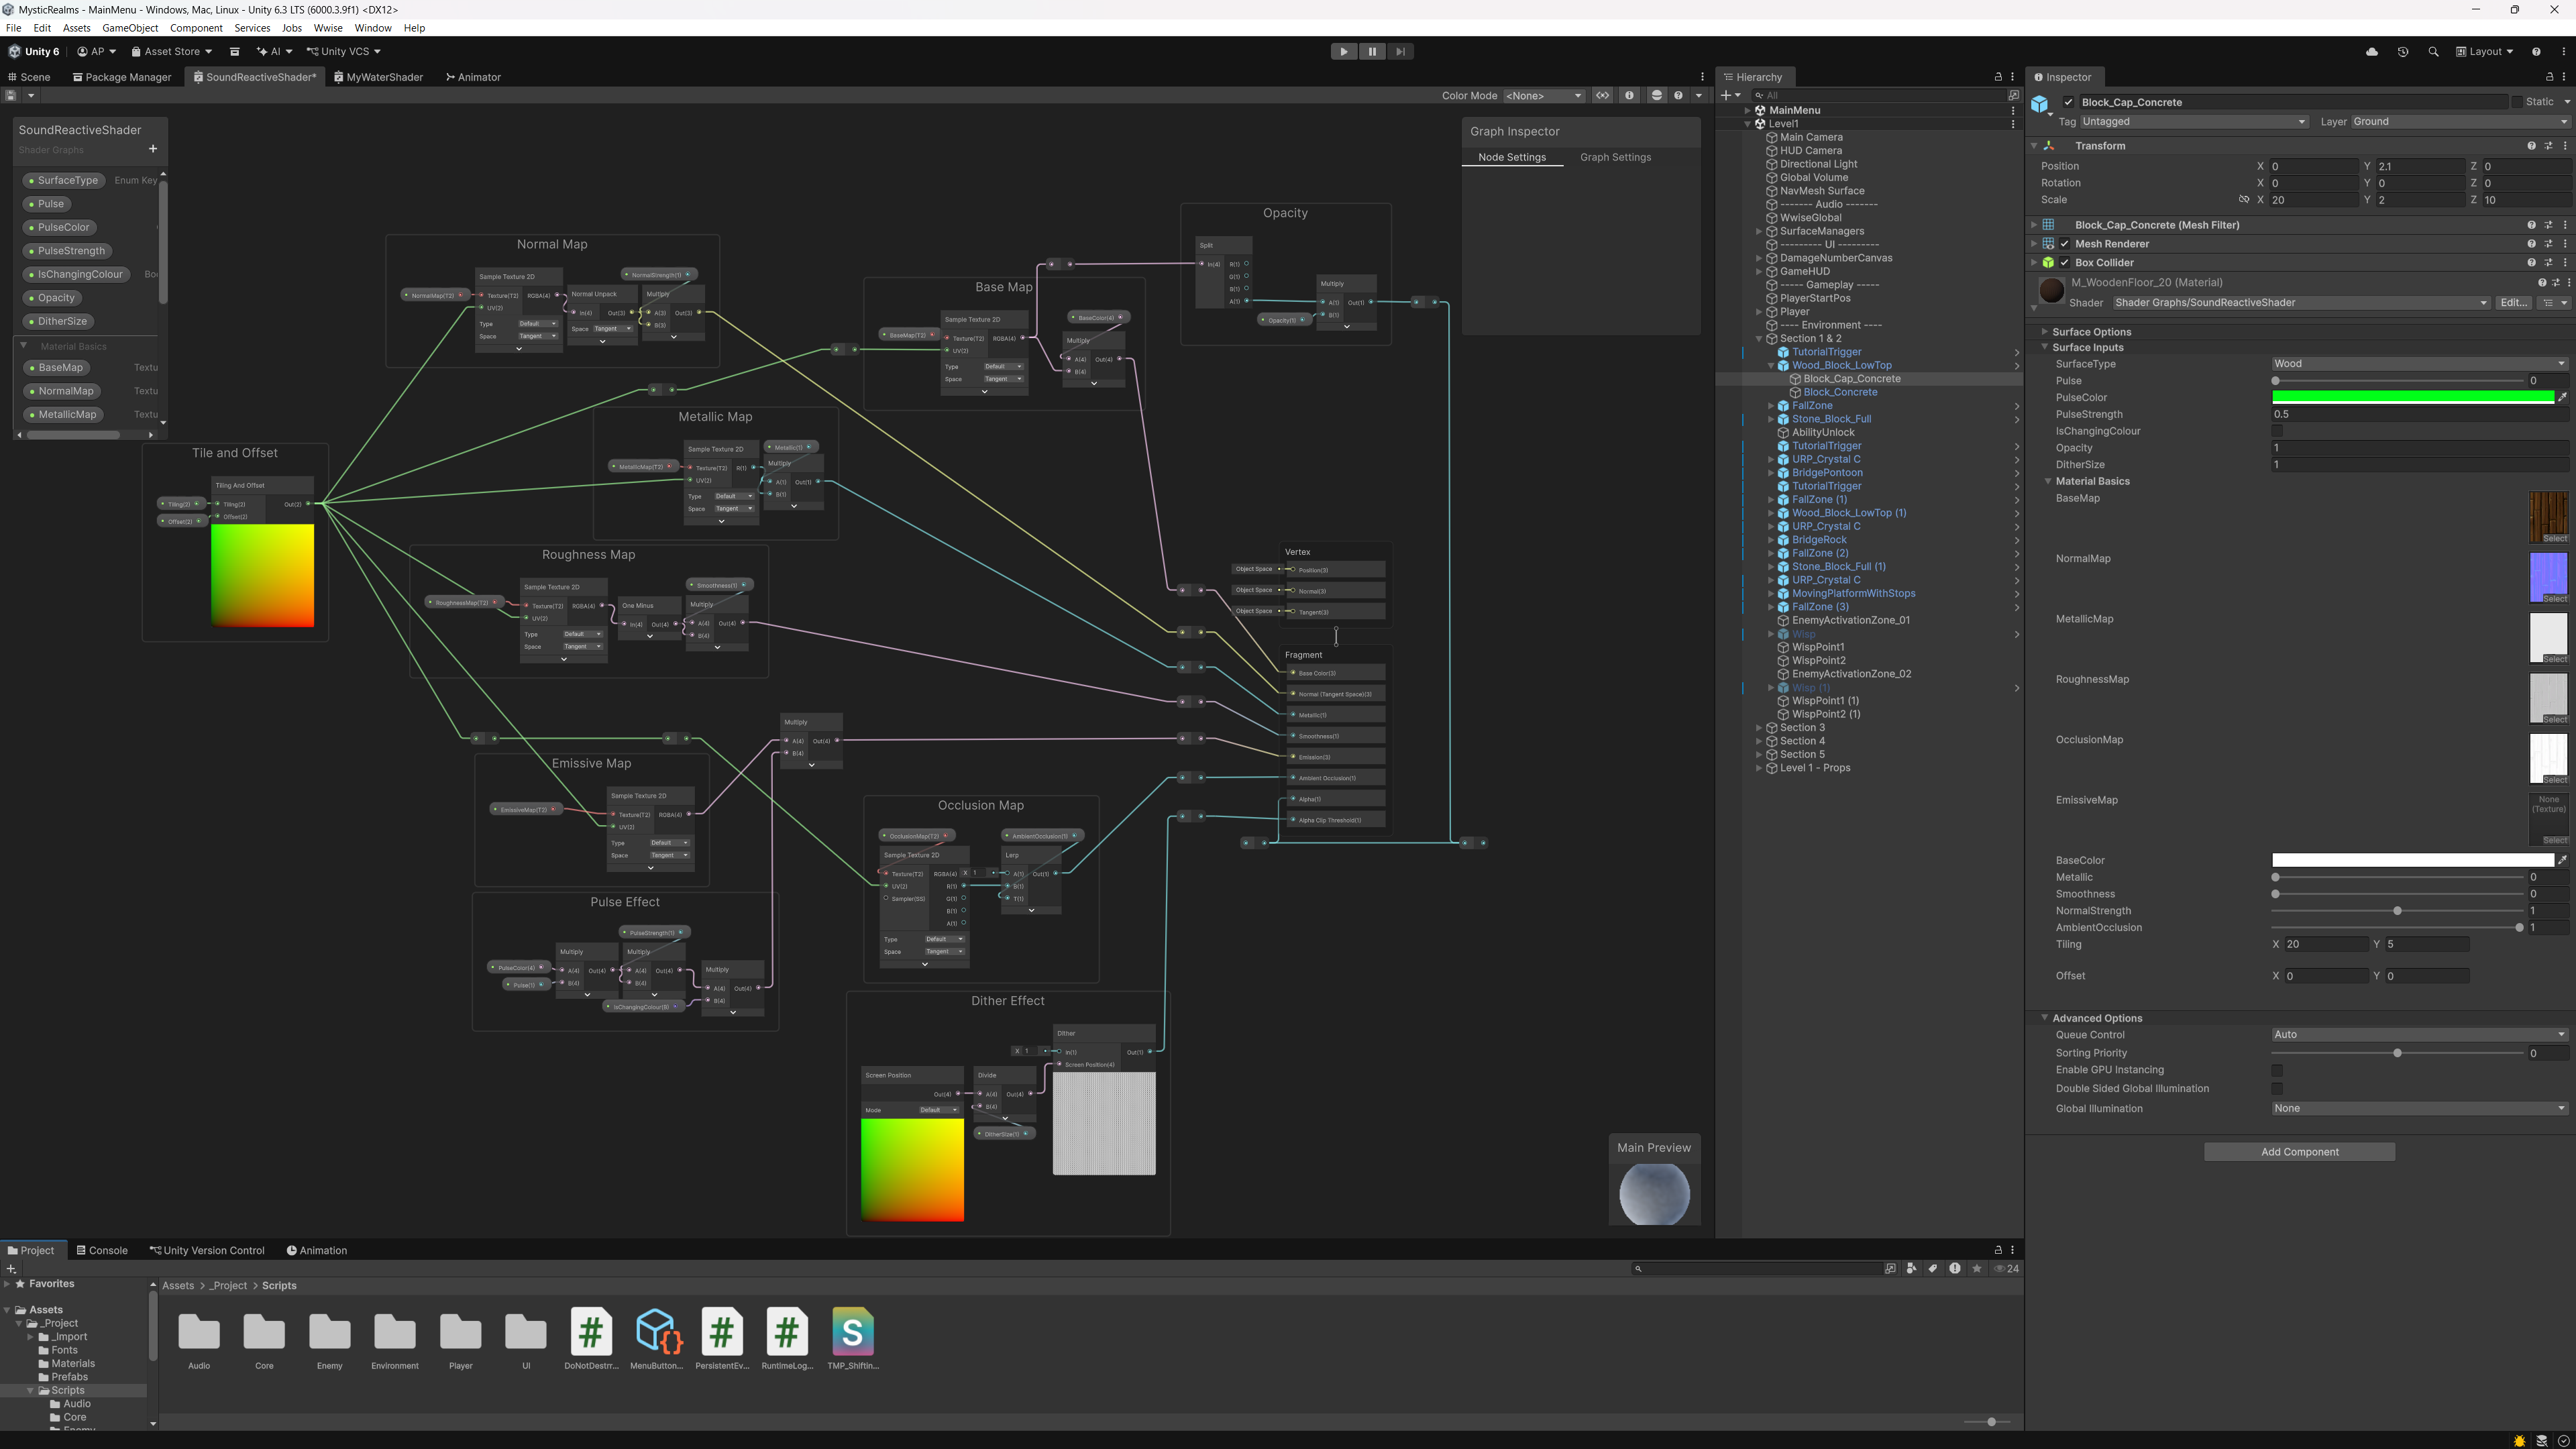Open the Layout dropdown
The image size is (2576, 1449).
click(2485, 52)
